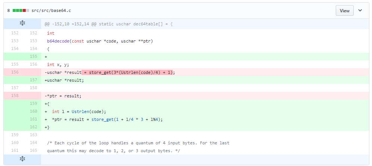Click new line number 161
This screenshot has width=372, height=166.
33,119
